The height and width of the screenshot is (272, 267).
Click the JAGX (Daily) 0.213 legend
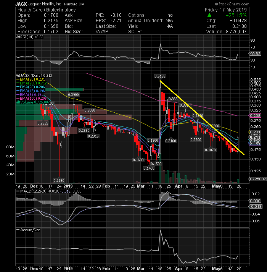click(34, 76)
